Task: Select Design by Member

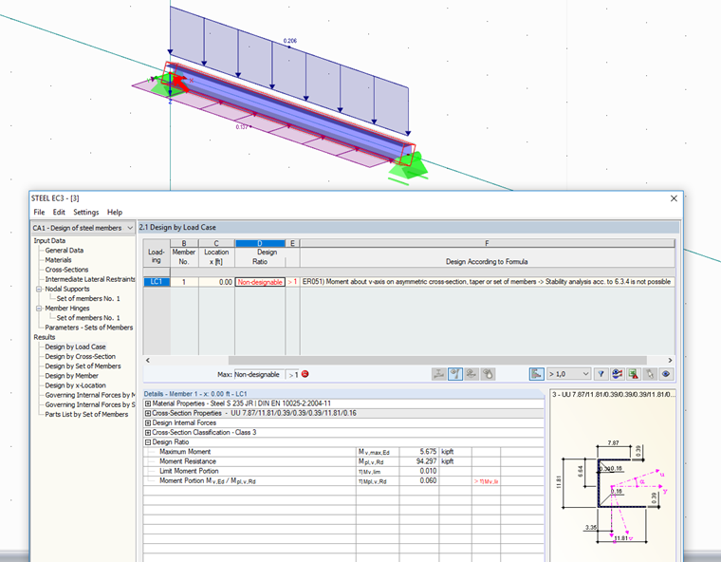Action: [x=72, y=376]
